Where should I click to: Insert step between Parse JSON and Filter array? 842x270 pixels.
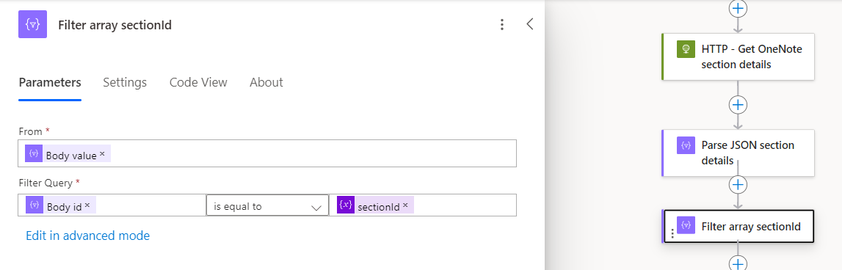click(738, 185)
